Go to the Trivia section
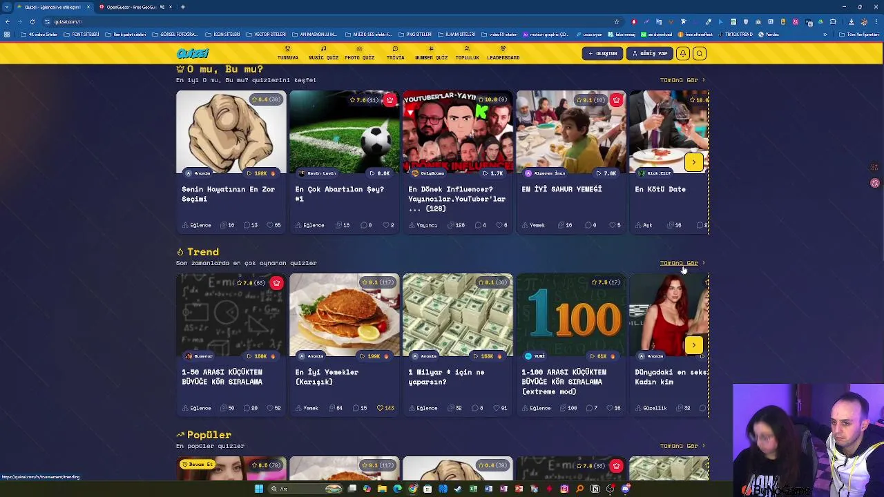884x497 pixels. click(395, 54)
